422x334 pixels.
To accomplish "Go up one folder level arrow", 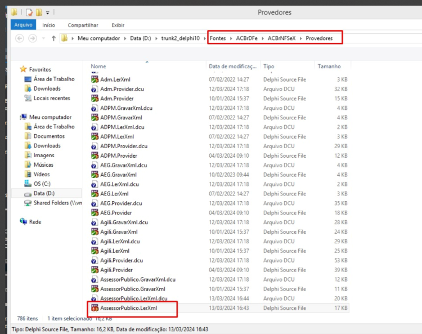I will point(53,38).
